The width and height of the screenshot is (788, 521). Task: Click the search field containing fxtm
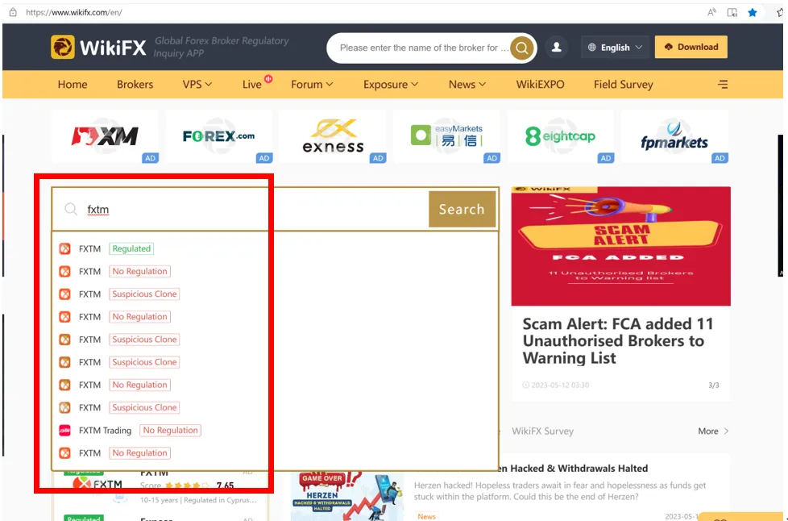[x=240, y=209]
